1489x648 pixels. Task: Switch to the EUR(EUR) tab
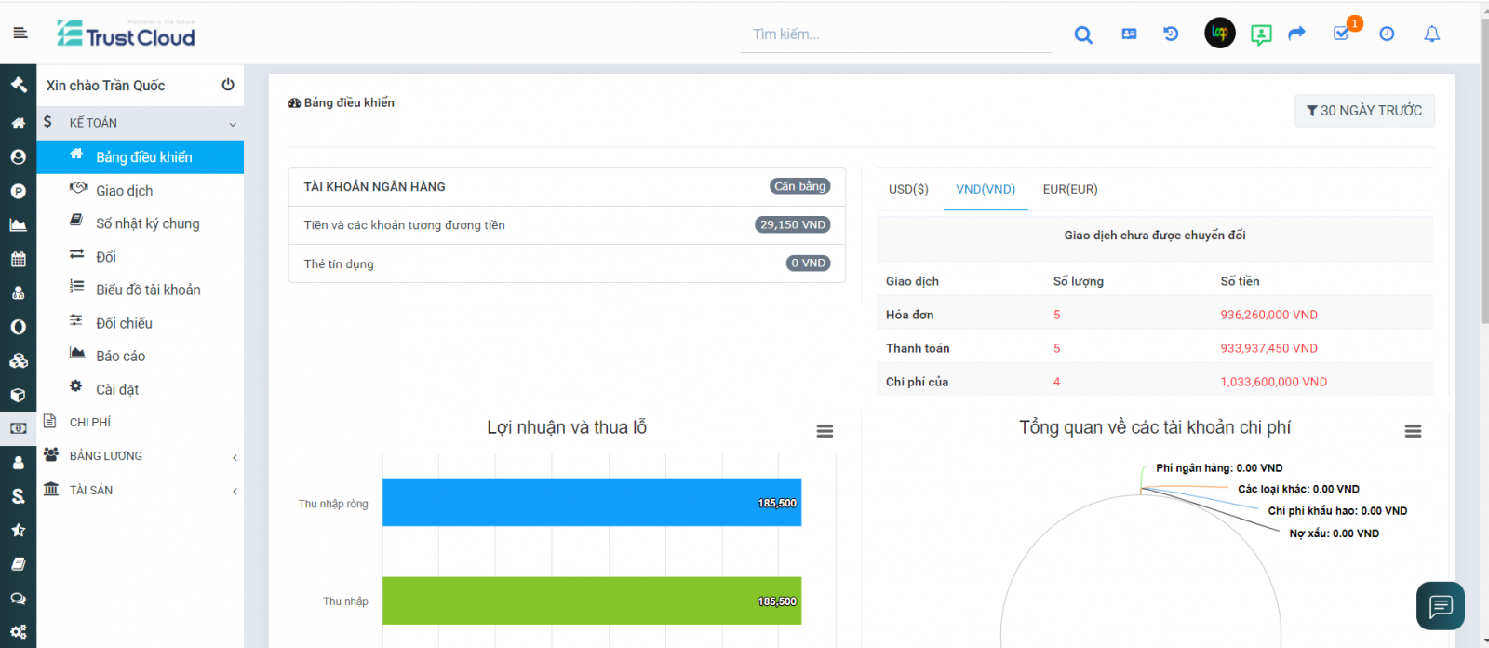[x=1070, y=189]
